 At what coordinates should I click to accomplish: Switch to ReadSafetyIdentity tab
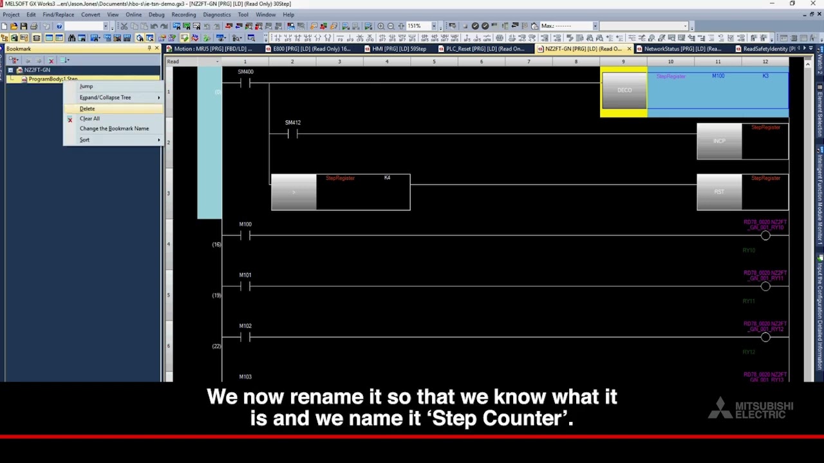click(x=769, y=49)
